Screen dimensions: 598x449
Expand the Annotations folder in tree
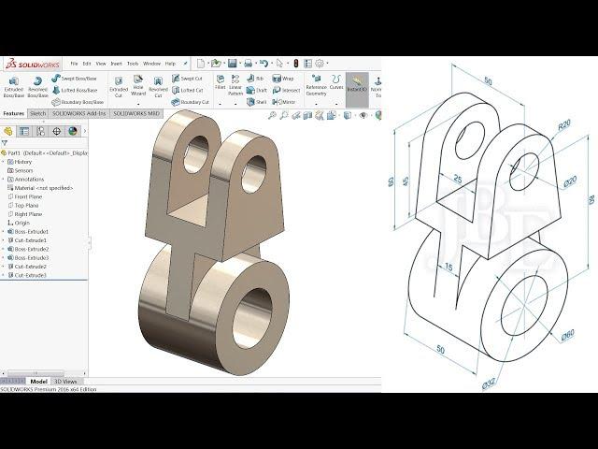pyautogui.click(x=4, y=179)
